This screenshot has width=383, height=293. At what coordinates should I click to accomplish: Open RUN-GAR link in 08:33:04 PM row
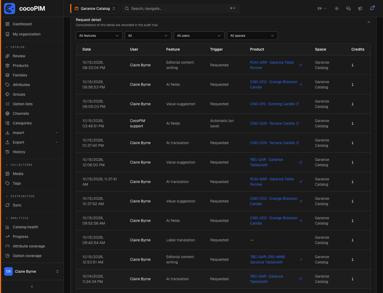[272, 65]
